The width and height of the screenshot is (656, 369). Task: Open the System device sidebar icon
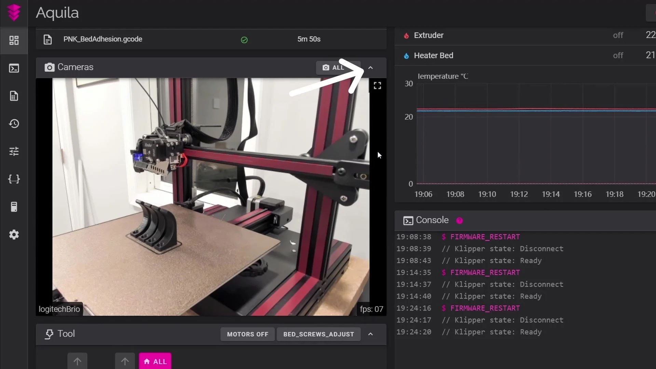click(14, 207)
